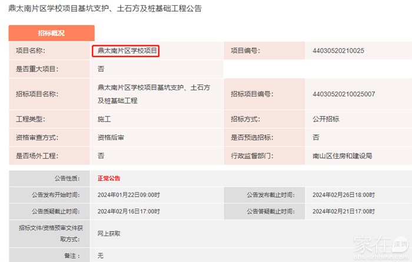Click tender project number 44030520210025007
This screenshot has height=262, width=412.
point(344,94)
